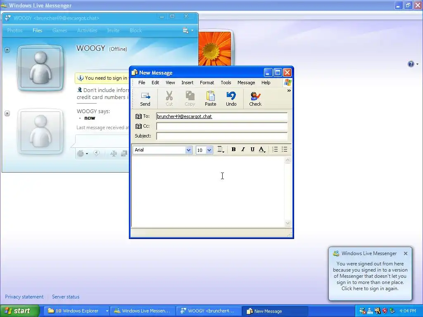
Task: Click the To recipient field
Action: point(222,116)
